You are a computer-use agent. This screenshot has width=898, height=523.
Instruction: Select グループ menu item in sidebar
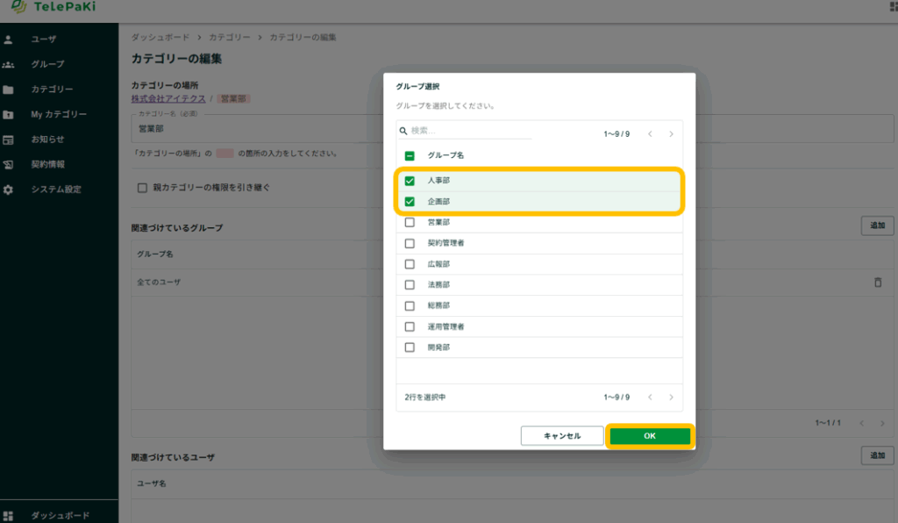click(x=47, y=64)
